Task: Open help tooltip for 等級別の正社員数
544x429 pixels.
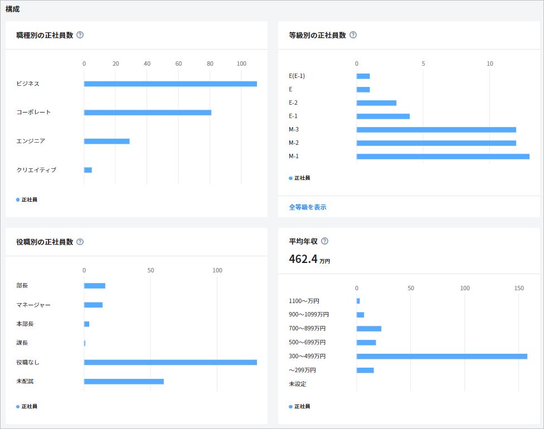Action: [x=353, y=35]
